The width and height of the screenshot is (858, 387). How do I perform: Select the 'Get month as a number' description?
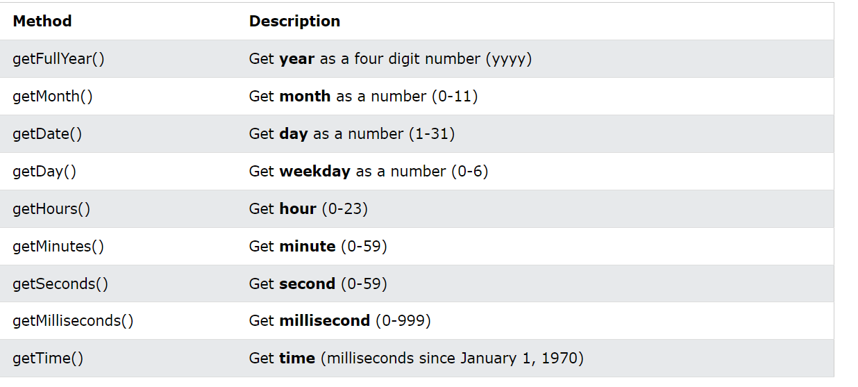point(363,97)
